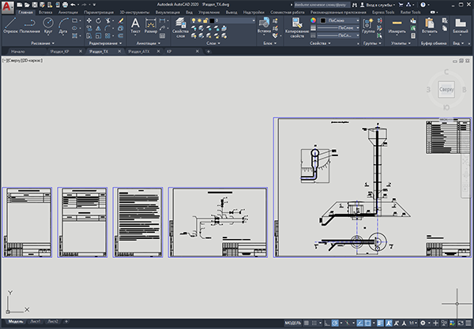
Task: Click the Open file icon in quick access toolbar
Action: coord(27,5)
